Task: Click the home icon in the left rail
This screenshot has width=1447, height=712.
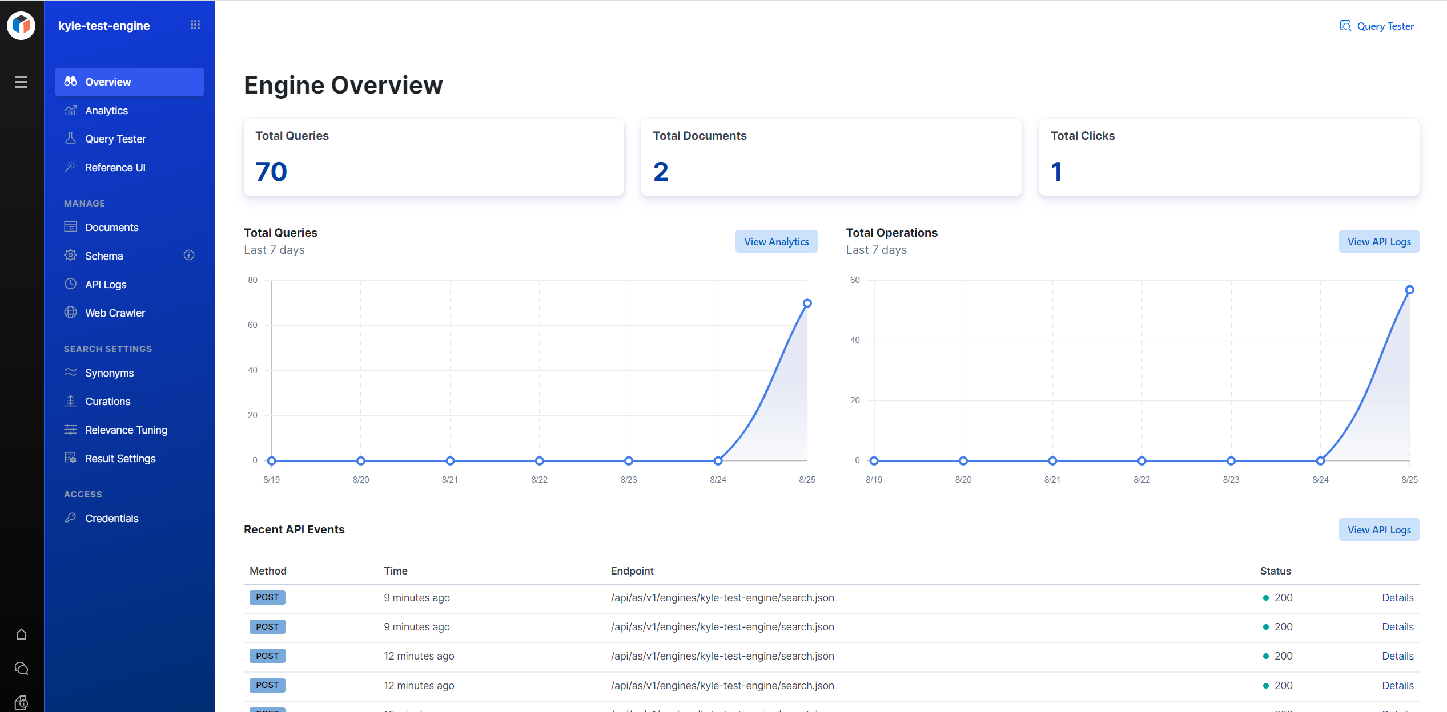Action: pyautogui.click(x=21, y=634)
